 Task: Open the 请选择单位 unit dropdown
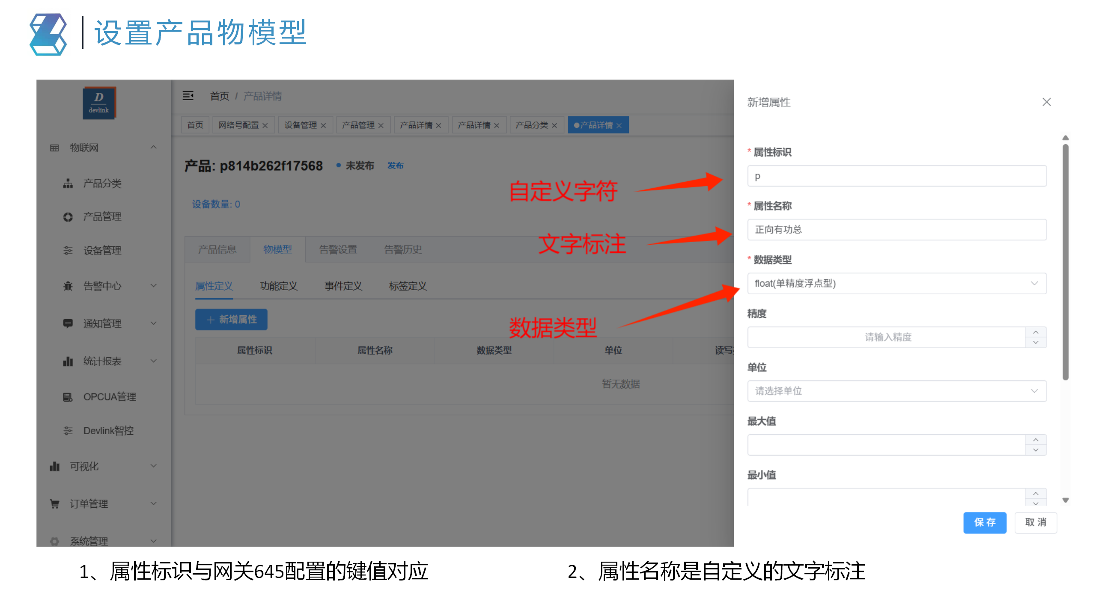click(896, 391)
